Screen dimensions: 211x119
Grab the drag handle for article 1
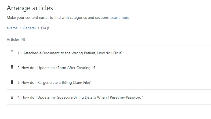click(12, 53)
